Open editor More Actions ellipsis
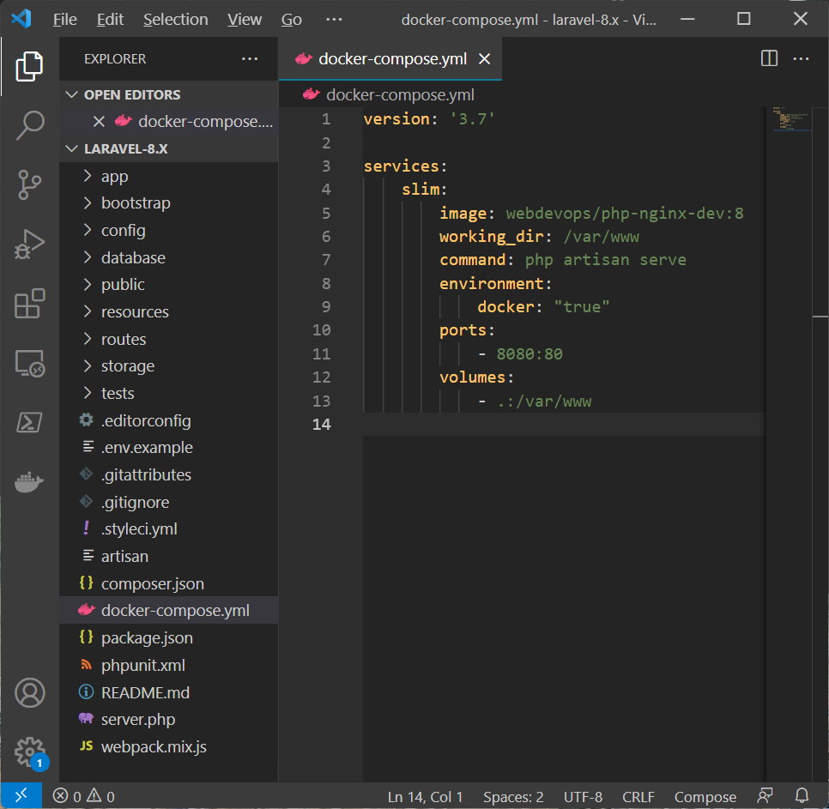 coord(801,58)
